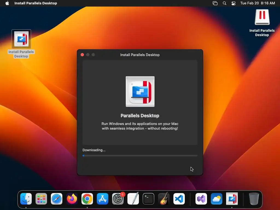This screenshot has width=280, height=210.
Task: Launch Firefox from the dock
Action: tap(72, 199)
